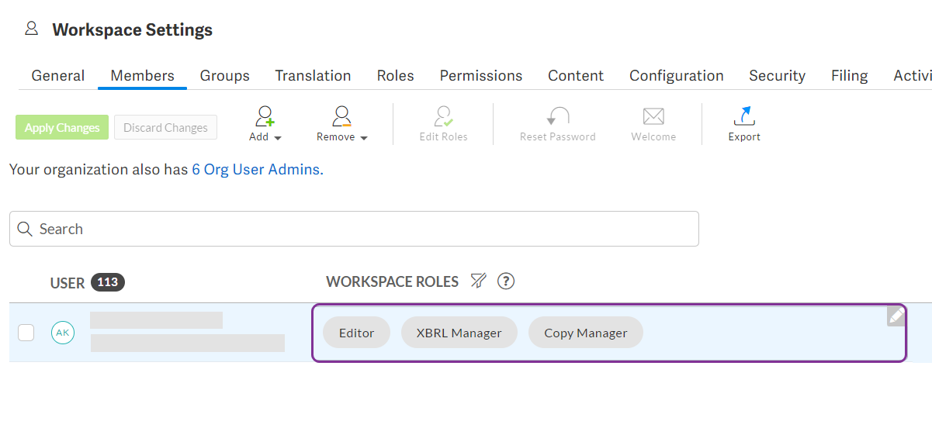This screenshot has height=428, width=932.
Task: Go to the Security tab
Action: point(777,76)
